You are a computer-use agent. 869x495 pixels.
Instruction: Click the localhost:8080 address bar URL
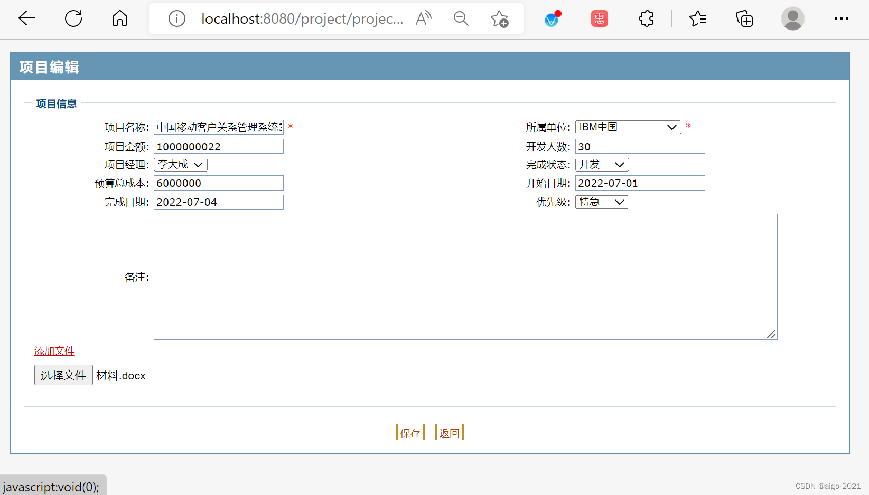tap(302, 19)
